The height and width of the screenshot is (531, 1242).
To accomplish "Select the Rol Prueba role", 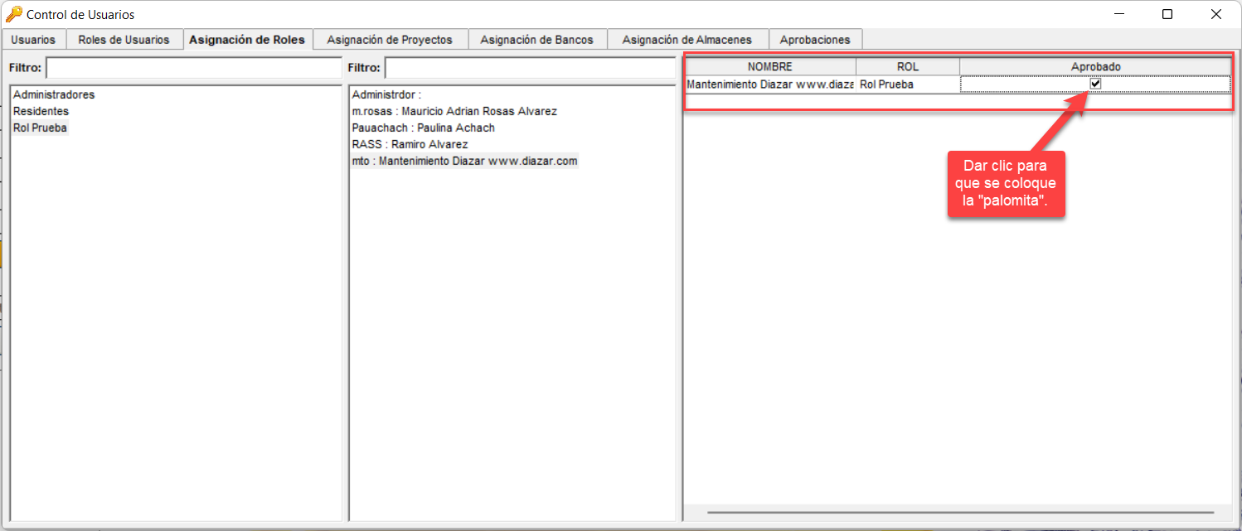I will pos(39,127).
